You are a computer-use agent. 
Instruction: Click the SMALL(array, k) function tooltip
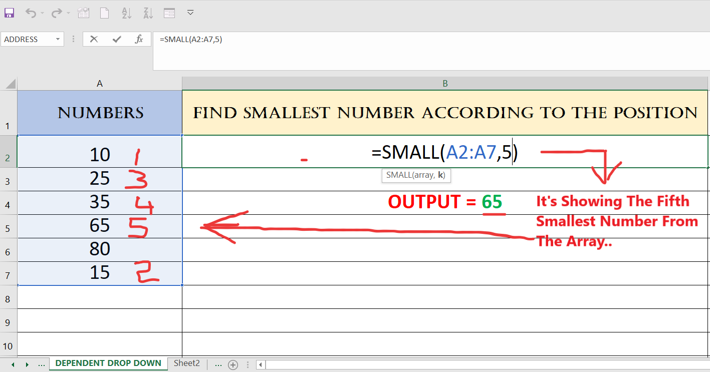click(416, 175)
